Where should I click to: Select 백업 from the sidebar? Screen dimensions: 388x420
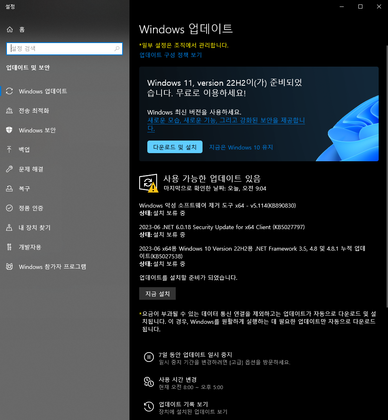pyautogui.click(x=65, y=149)
